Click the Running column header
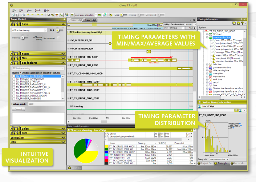The image size is (256, 182). pyautogui.click(x=147, y=143)
